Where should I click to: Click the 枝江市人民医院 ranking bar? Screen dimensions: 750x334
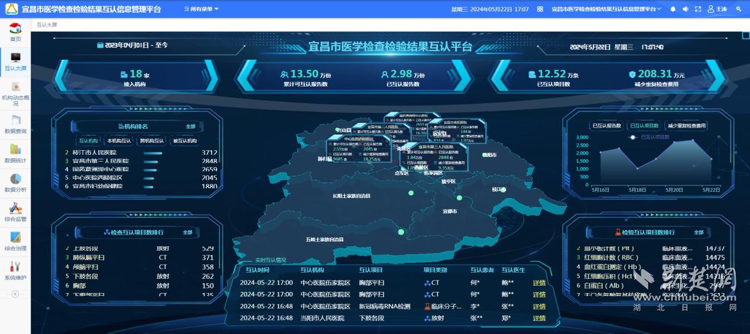click(x=153, y=153)
